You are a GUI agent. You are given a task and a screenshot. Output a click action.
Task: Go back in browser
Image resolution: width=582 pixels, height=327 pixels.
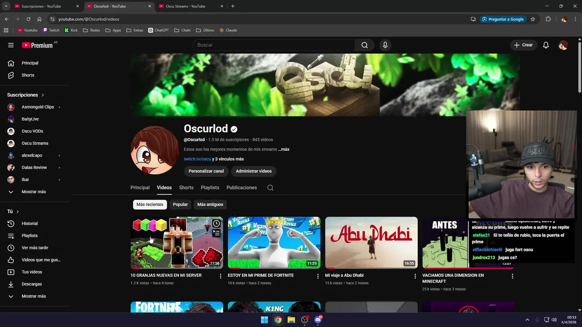pos(6,19)
